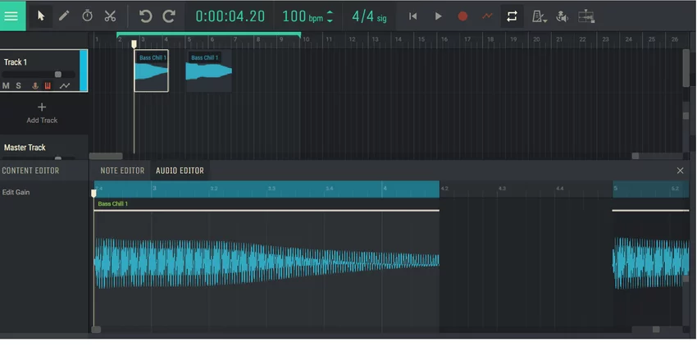Click bar 16 on arrangement ruler
697x351 pixels.
click(444, 39)
